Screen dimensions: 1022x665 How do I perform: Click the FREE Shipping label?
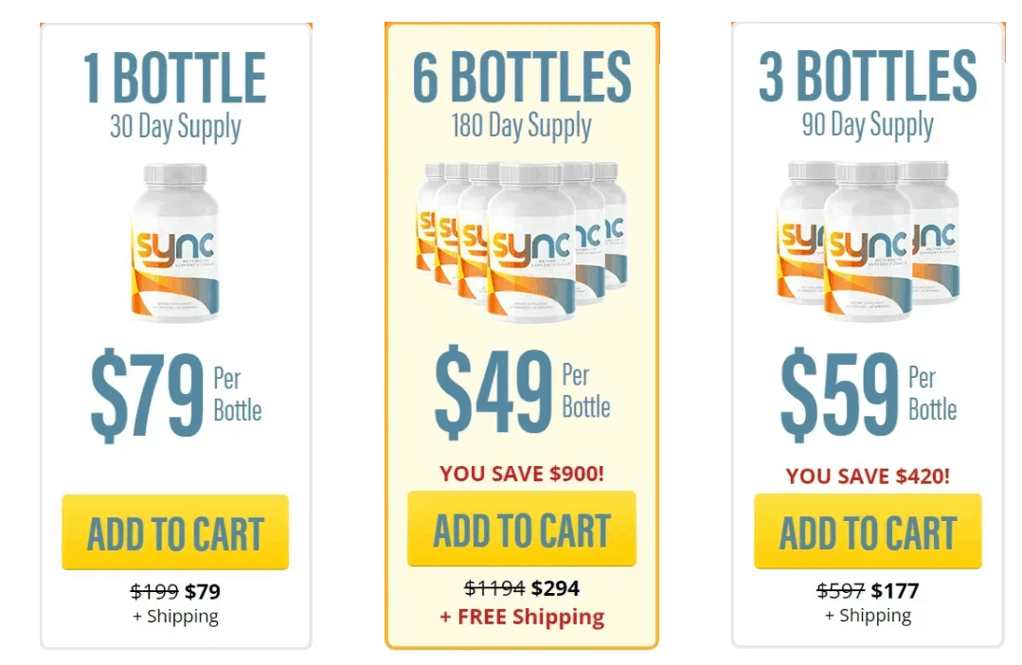[x=521, y=617]
